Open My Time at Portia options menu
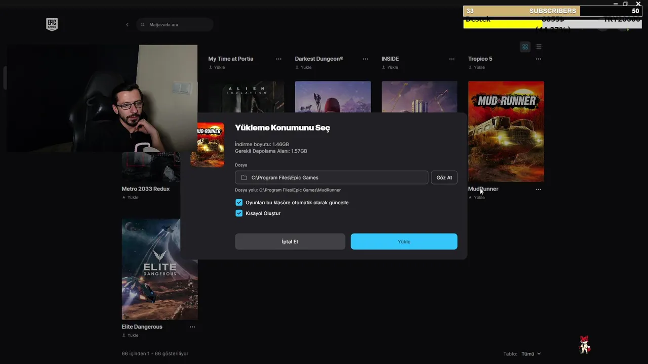 (x=278, y=59)
